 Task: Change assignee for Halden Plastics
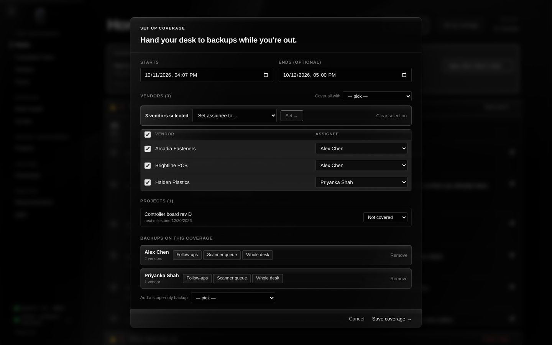coord(361,182)
